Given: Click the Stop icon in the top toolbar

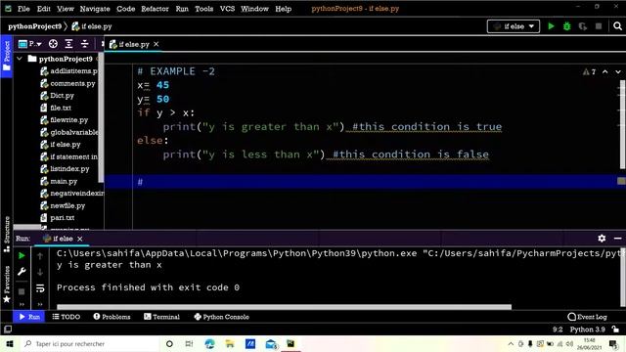Looking at the screenshot, I should (599, 26).
